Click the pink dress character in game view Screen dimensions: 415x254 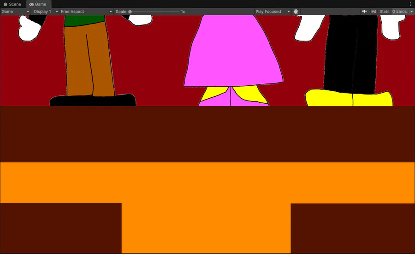[x=233, y=60]
